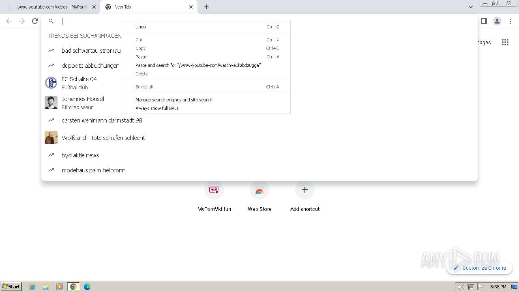Close the New Tab tab
Screen dimensions: 519x292
coord(191,7)
